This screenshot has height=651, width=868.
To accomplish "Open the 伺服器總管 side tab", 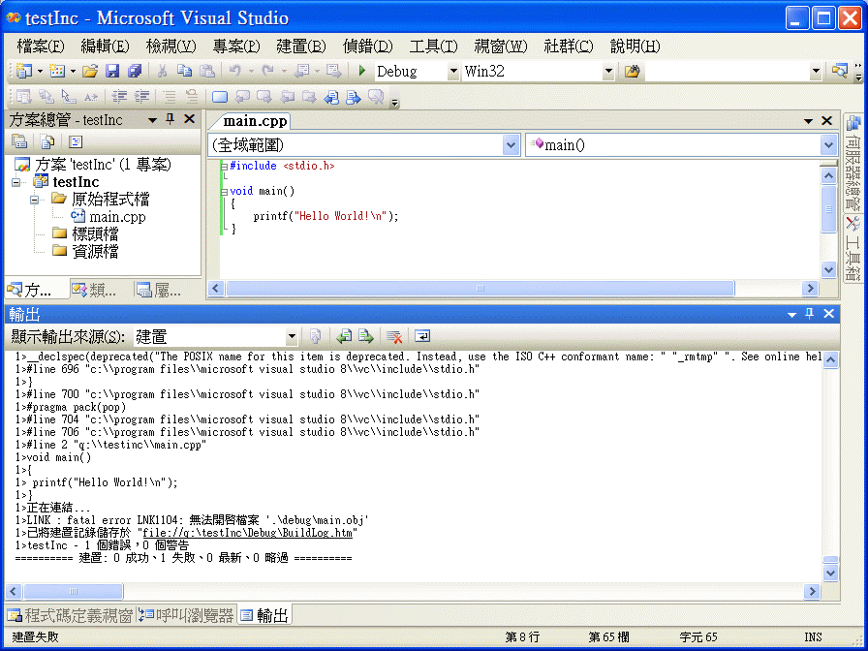I will click(x=852, y=163).
